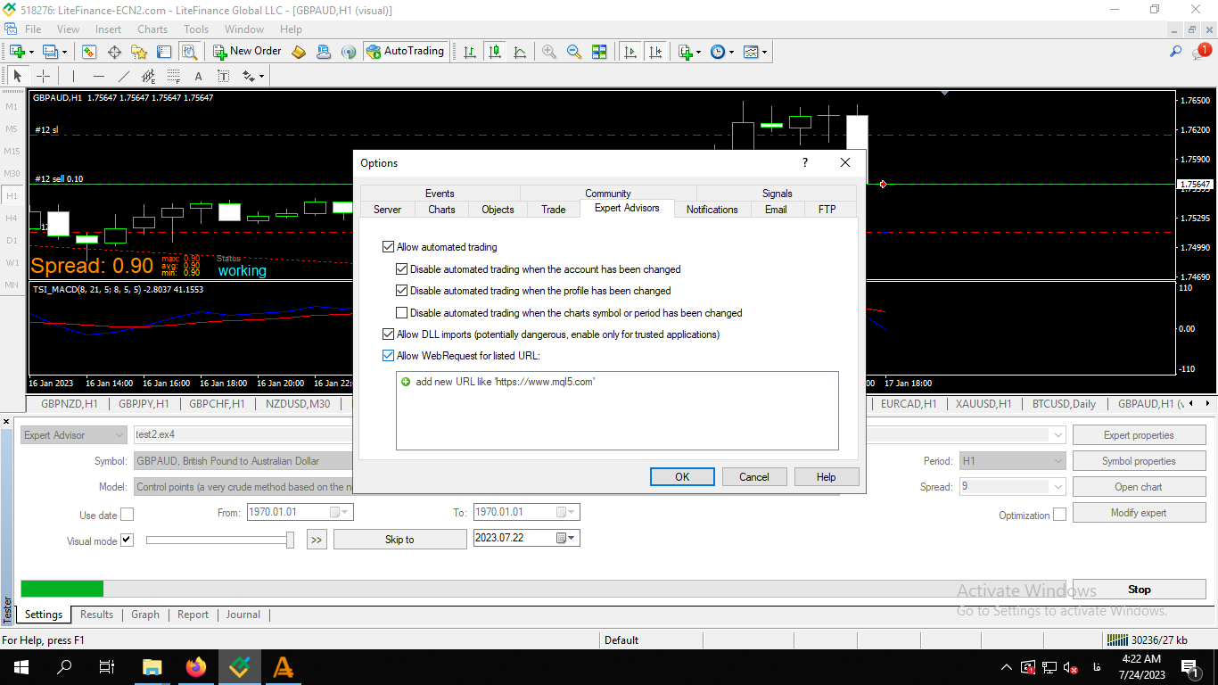Toggle the Navigator panel icon
1218x685 pixels.
(139, 52)
